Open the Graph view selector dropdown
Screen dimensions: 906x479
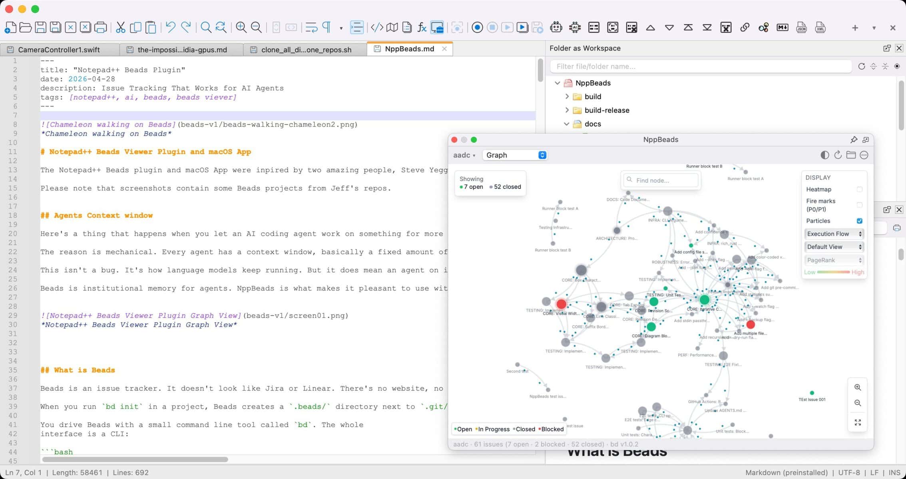(515, 155)
